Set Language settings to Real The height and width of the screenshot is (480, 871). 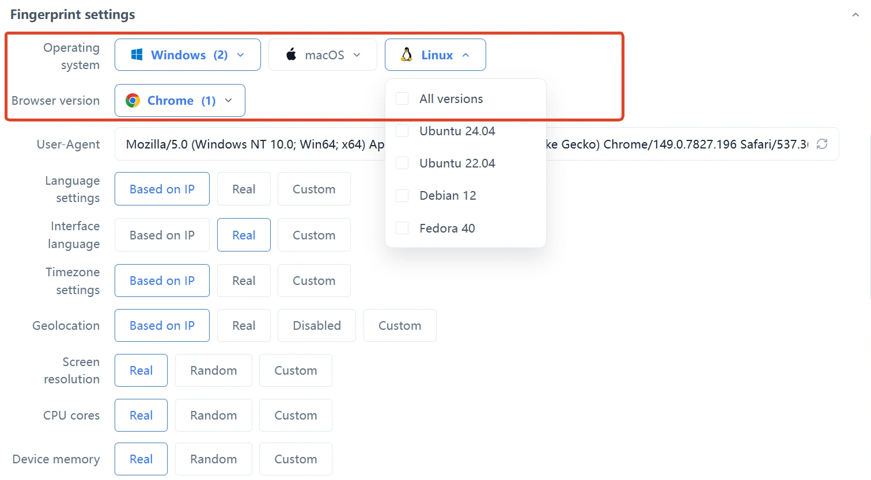point(244,189)
